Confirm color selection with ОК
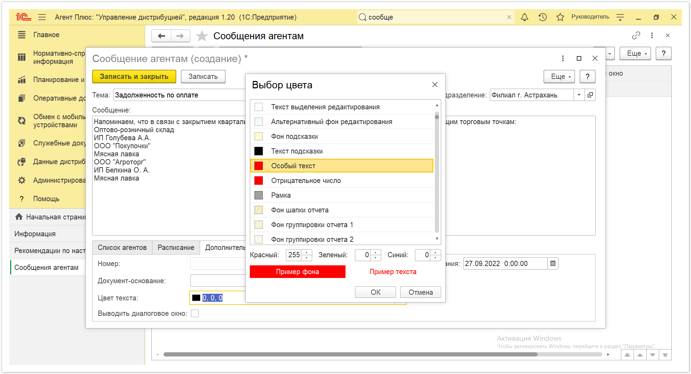 [375, 292]
